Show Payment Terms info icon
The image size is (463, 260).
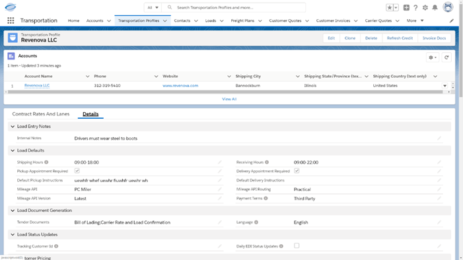click(x=266, y=199)
